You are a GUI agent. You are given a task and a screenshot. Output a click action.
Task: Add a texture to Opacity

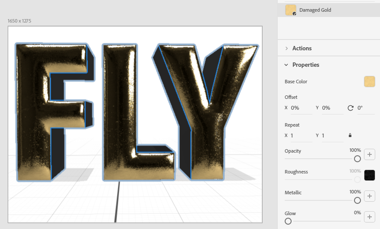tap(369, 154)
